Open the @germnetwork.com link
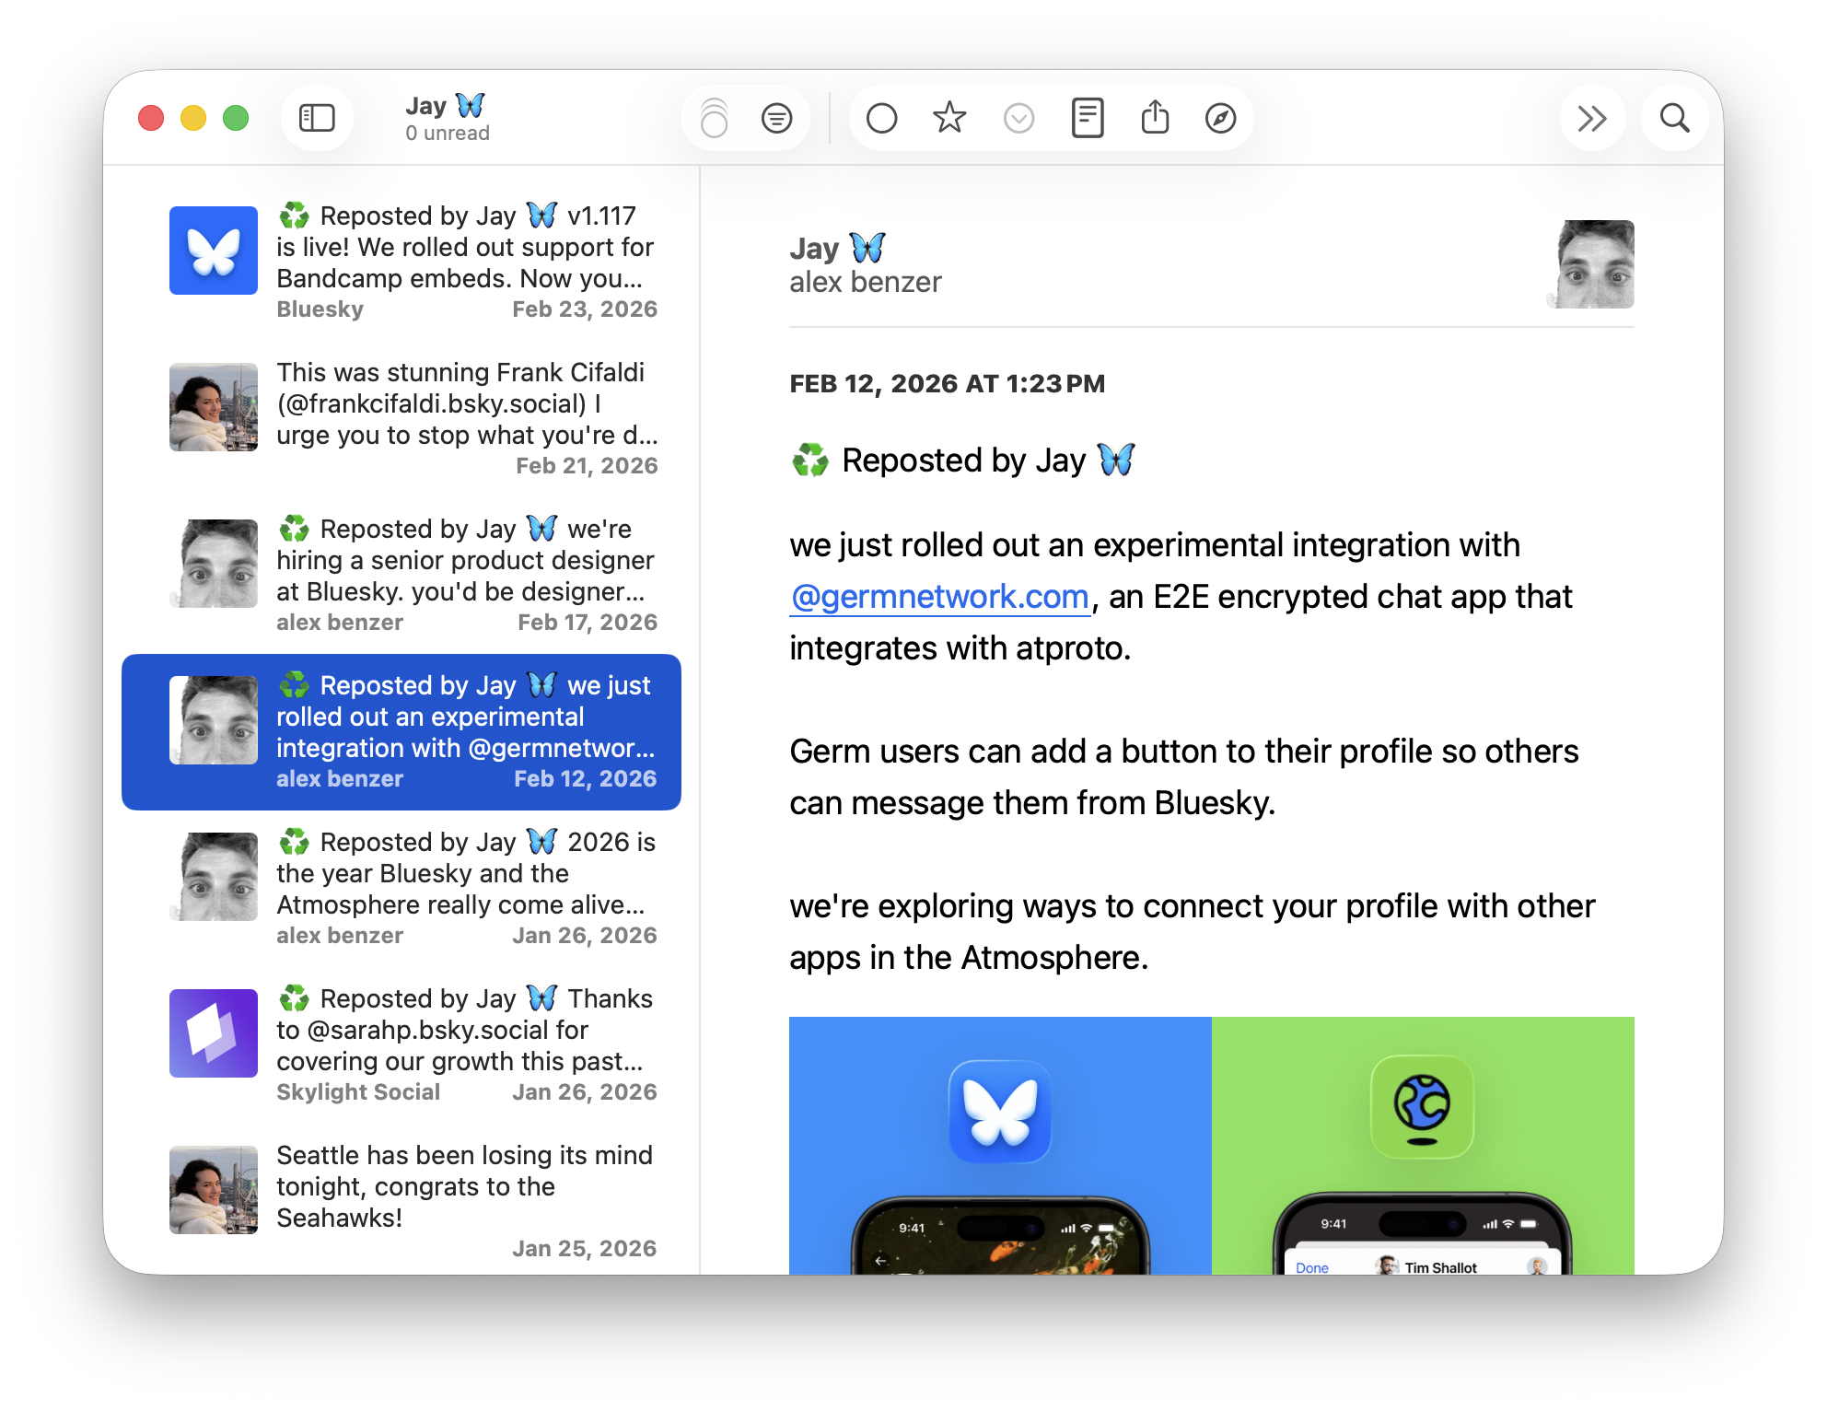This screenshot has width=1827, height=1411. tap(938, 597)
